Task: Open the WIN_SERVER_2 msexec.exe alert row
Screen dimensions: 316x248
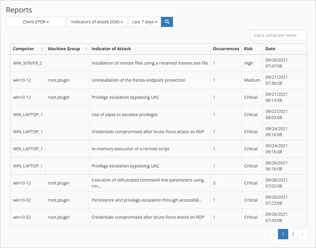Action: click(x=149, y=63)
